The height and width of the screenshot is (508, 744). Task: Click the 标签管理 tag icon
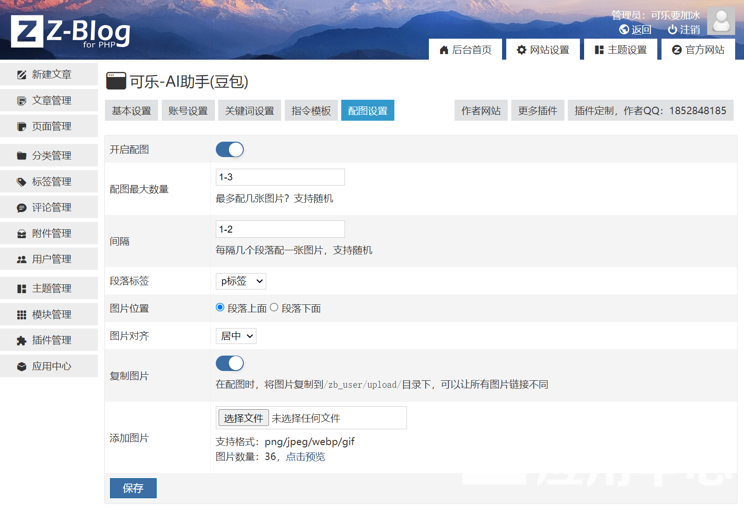21,182
